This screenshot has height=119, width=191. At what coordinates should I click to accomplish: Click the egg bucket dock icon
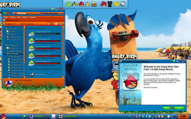123,4
